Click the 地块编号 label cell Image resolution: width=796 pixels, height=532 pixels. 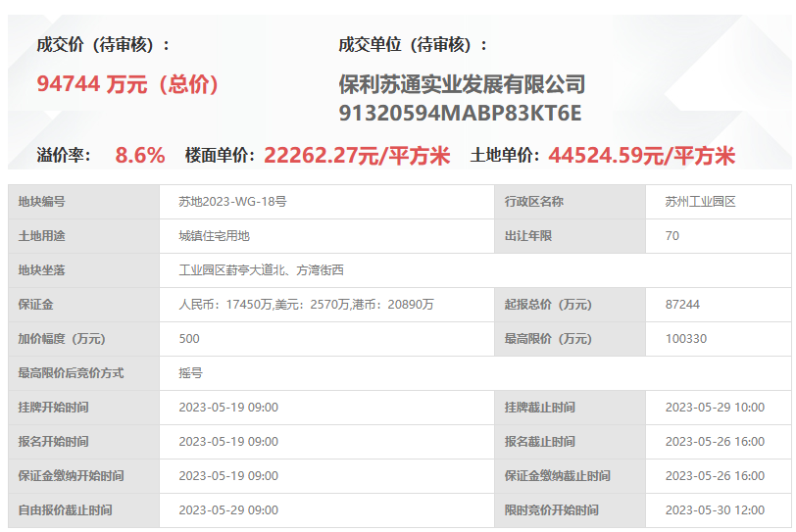tap(83, 202)
